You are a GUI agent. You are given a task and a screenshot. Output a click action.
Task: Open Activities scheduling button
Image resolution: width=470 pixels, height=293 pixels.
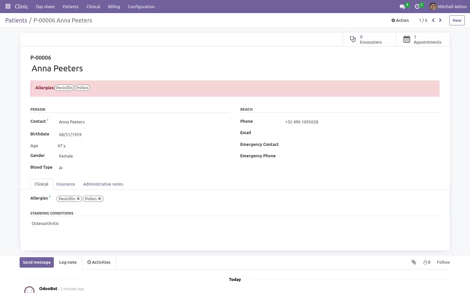[x=99, y=262]
